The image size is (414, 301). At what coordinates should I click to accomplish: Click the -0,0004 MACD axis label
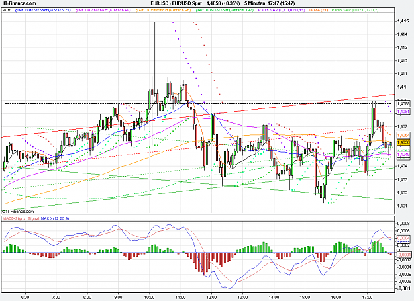pos(403,267)
